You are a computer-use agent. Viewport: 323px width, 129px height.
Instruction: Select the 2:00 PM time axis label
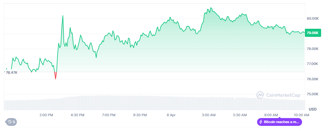[x=46, y=115]
